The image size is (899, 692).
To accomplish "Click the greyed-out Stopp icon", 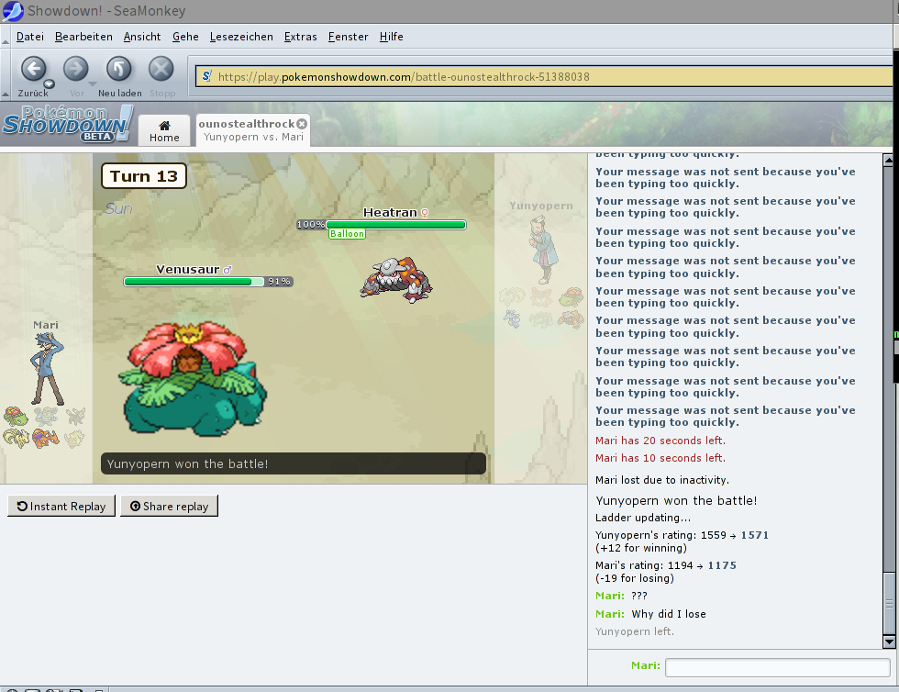I will point(161,69).
